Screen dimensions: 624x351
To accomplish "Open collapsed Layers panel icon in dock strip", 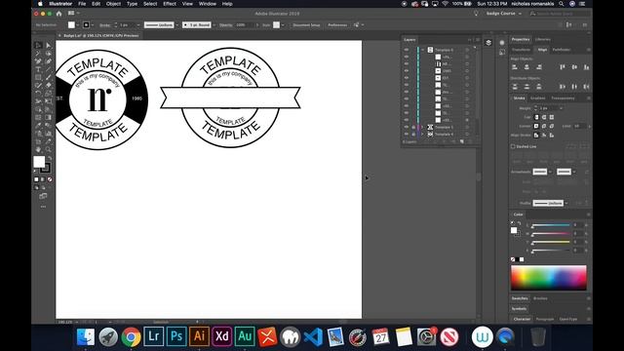I will pyautogui.click(x=488, y=43).
